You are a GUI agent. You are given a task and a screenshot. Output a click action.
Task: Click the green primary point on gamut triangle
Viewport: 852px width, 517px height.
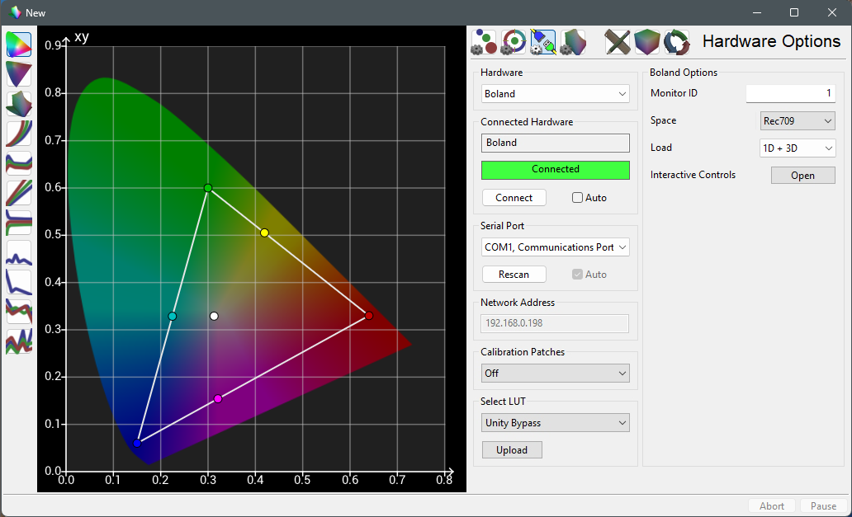pyautogui.click(x=208, y=188)
